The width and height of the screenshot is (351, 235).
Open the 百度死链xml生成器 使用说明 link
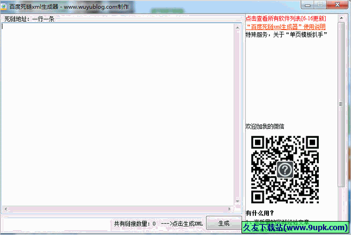[286, 27]
